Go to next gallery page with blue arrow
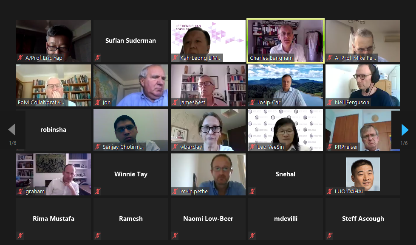This screenshot has height=245, width=416. coord(405,130)
